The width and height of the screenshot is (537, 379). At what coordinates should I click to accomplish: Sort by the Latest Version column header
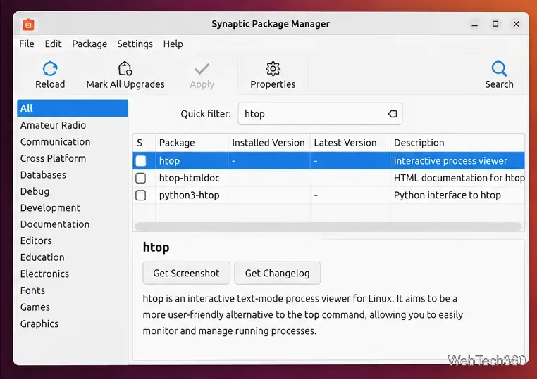(x=350, y=143)
